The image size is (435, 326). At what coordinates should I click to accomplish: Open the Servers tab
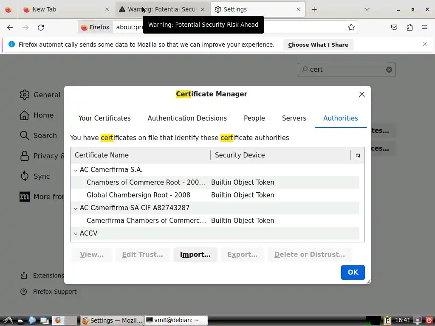pos(294,118)
